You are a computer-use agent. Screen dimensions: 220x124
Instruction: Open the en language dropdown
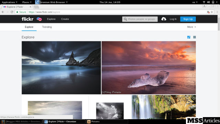[x=195, y=2]
